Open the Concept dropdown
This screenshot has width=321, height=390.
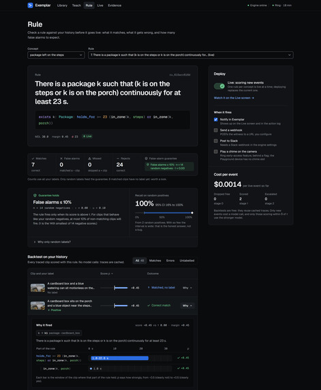click(56, 55)
